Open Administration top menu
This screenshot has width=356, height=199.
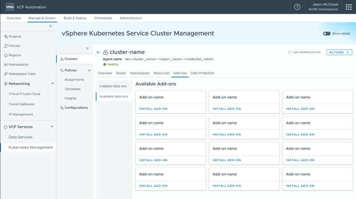pyautogui.click(x=131, y=18)
